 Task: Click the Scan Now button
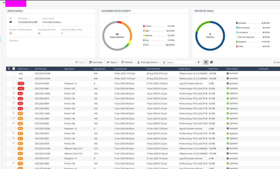click(96, 62)
